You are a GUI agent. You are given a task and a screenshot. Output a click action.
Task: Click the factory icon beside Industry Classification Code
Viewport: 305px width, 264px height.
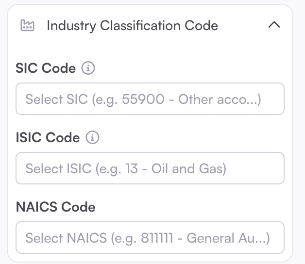coord(27,25)
